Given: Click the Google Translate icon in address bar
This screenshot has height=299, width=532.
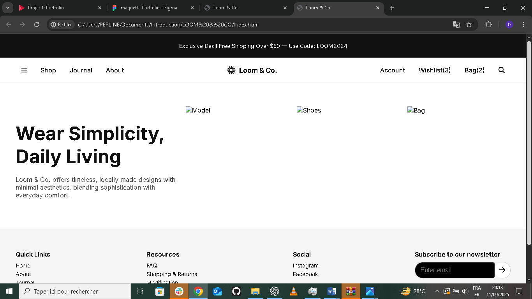Looking at the screenshot, I should tap(456, 25).
